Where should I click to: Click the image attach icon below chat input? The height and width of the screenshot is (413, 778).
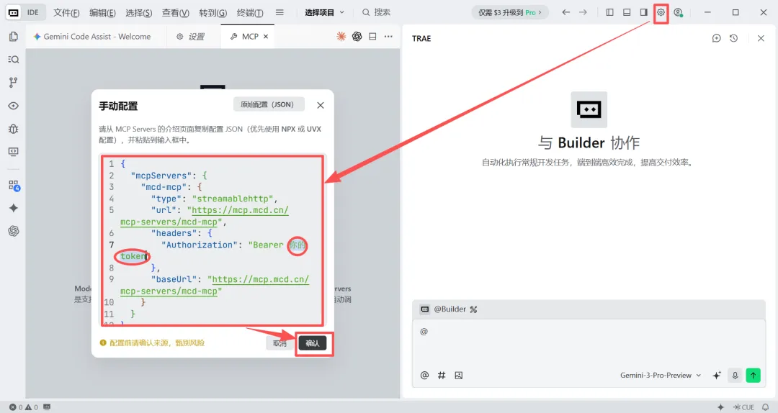(458, 376)
